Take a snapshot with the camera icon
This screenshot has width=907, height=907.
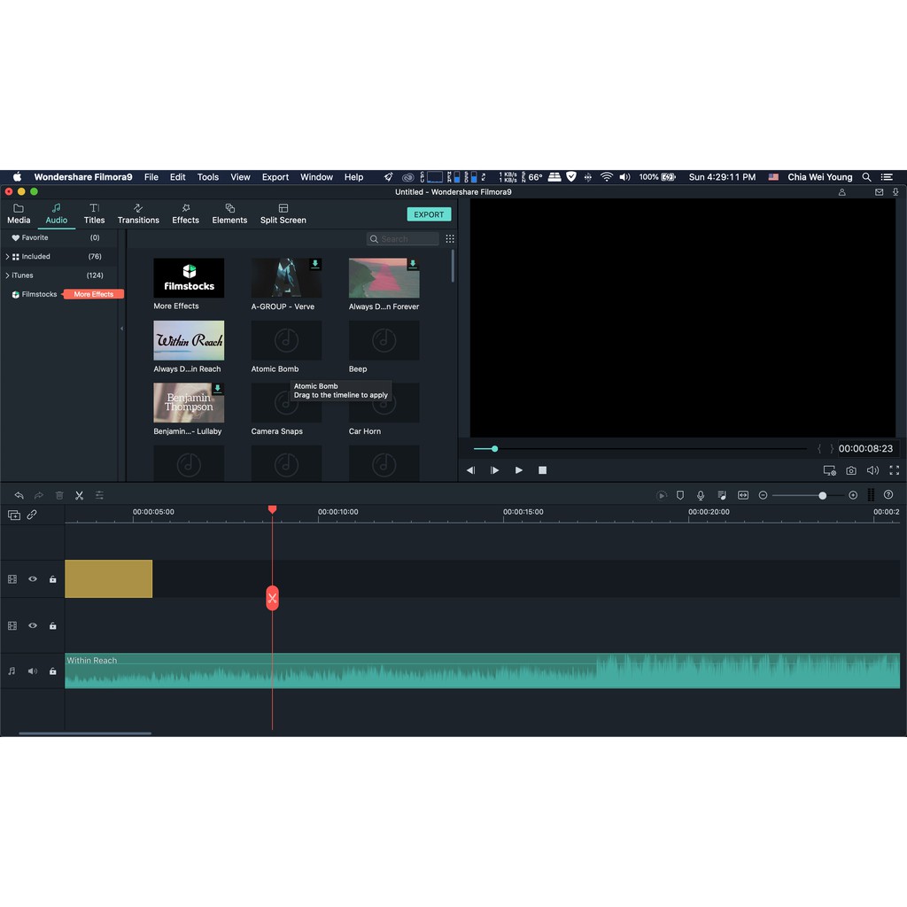point(851,470)
